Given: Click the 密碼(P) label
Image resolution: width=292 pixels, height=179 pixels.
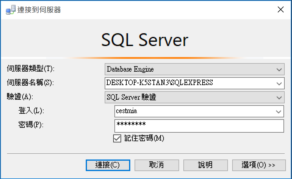Looking at the screenshot, I should point(31,125).
